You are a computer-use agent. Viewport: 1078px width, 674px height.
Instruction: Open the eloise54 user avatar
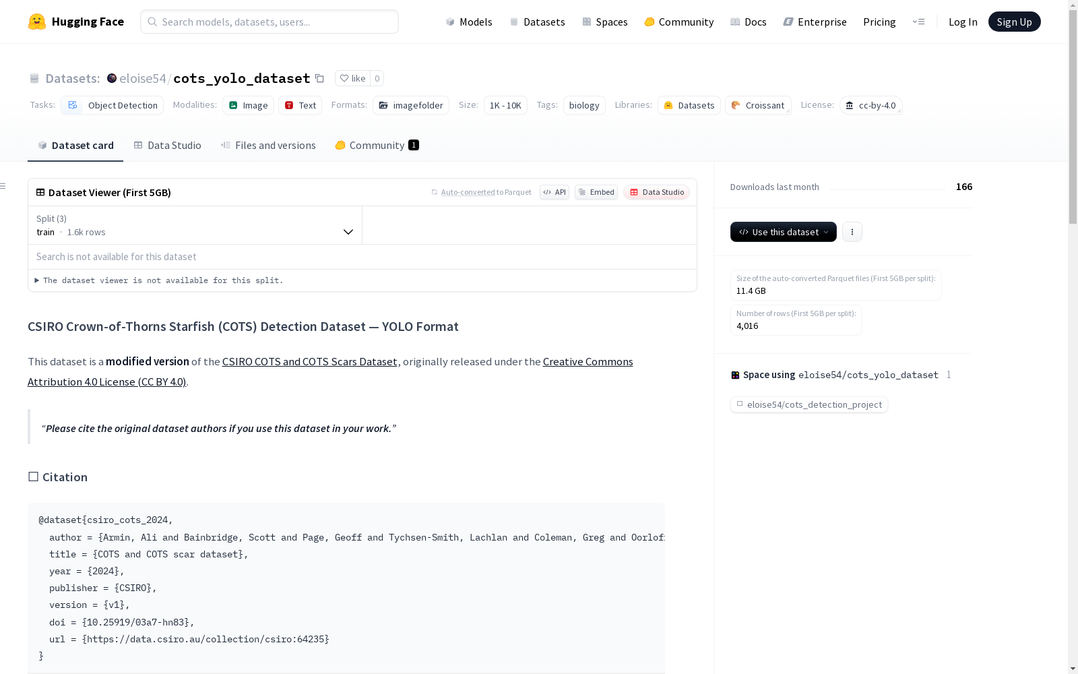click(112, 78)
